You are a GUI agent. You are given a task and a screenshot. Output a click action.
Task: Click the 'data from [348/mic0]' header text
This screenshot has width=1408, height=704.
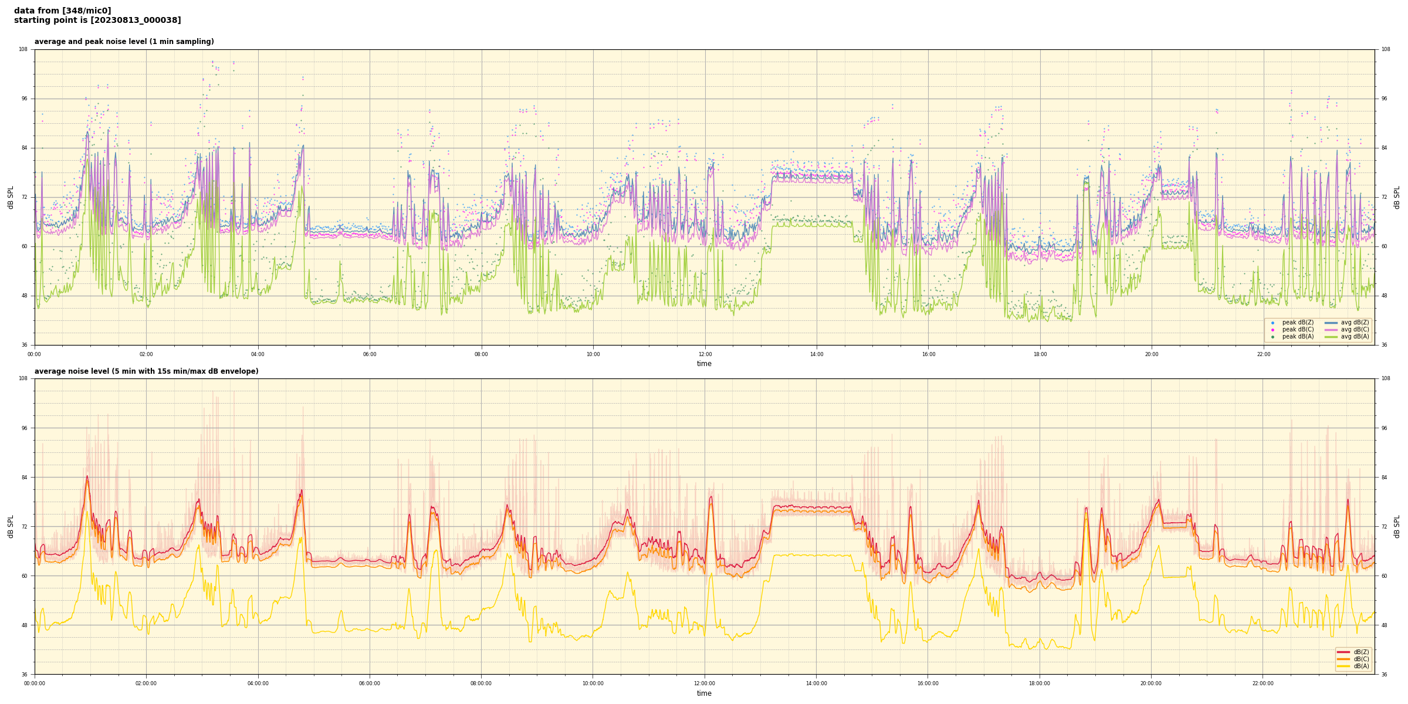62,11
